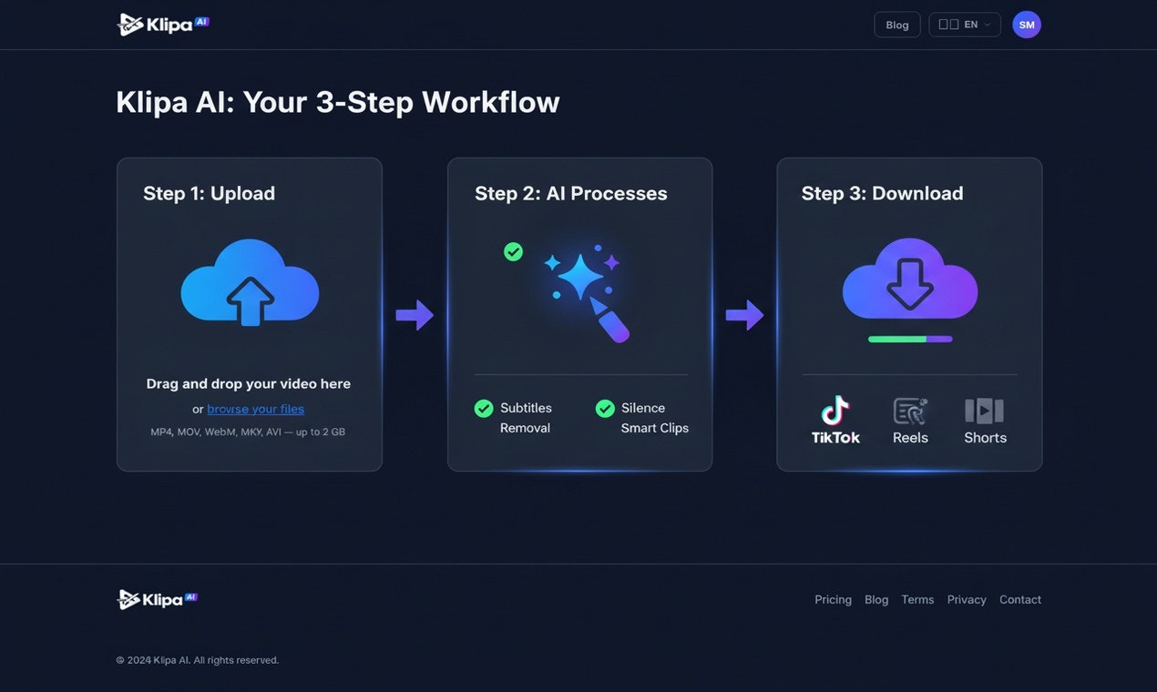
Task: Open the EN language dropdown
Action: (964, 25)
